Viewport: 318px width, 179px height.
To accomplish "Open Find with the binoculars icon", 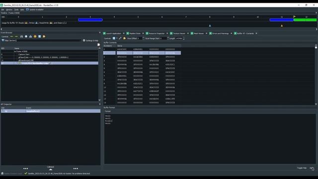I will 21,36.
